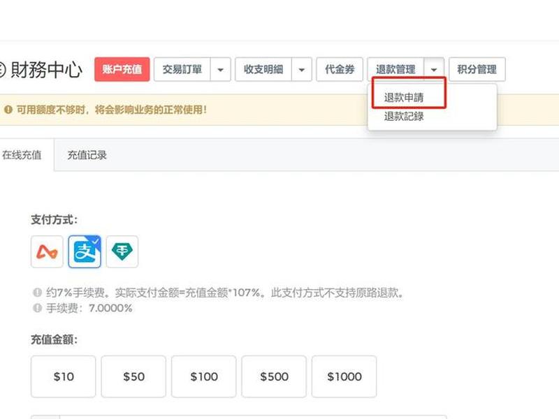Screen dimensions: 559x419
Task: Expand the 交易訂單 dropdown arrow
Action: coord(221,69)
